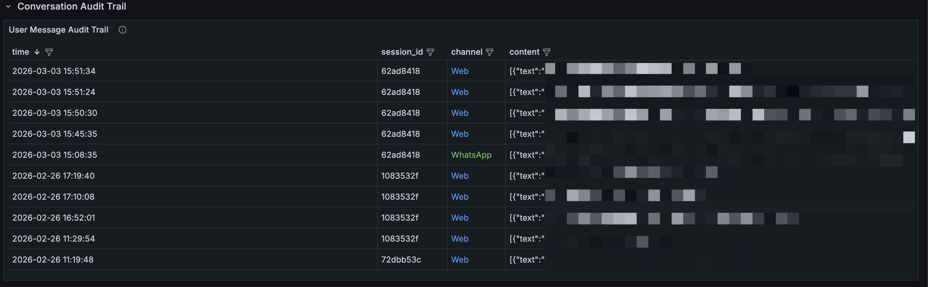The width and height of the screenshot is (928, 287).
Task: Click the time sort arrow
Action: (37, 52)
